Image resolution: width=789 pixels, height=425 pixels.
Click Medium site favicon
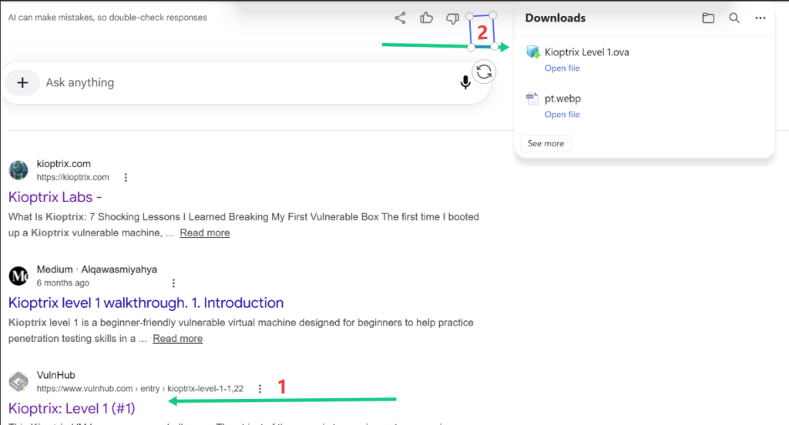coord(18,276)
